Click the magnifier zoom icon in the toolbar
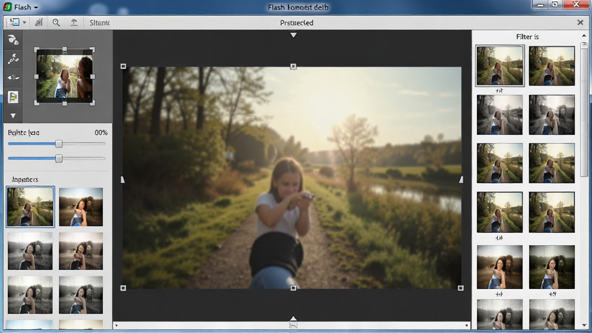 coord(56,23)
